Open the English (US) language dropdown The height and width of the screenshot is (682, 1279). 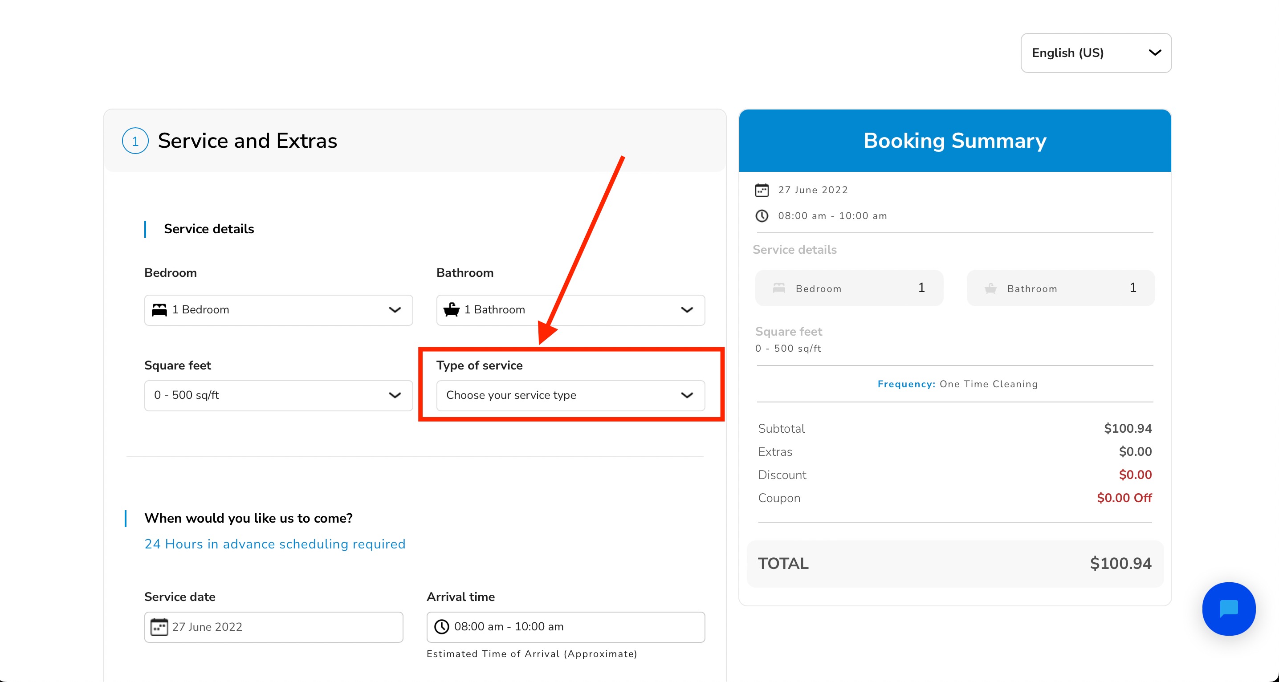[x=1096, y=53]
